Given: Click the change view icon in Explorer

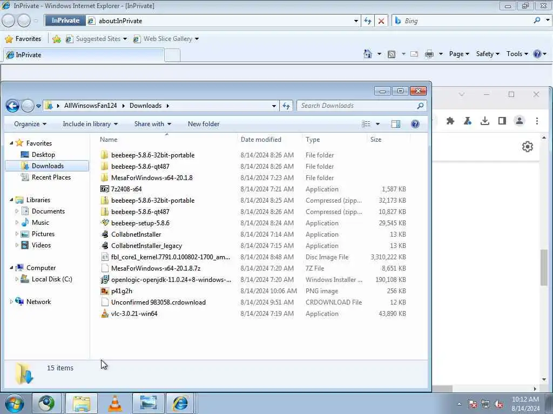Looking at the screenshot, I should coord(366,124).
